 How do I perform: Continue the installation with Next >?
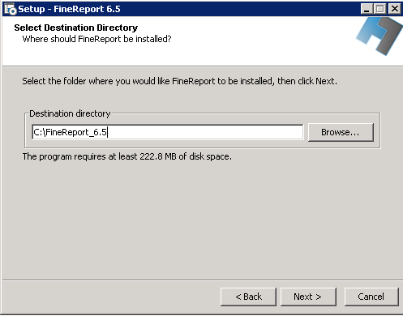[x=308, y=297]
